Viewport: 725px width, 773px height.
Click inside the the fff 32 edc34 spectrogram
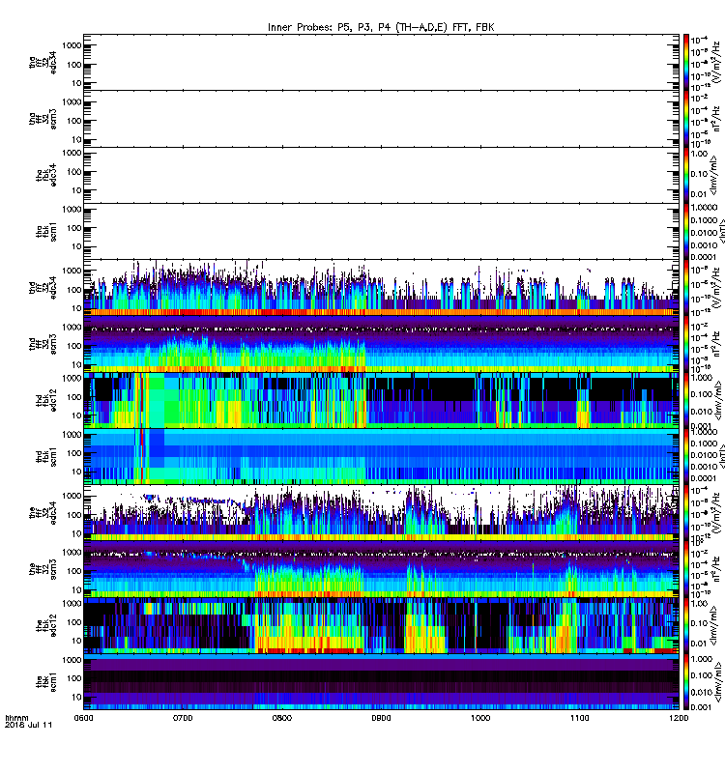pyautogui.click(x=381, y=513)
